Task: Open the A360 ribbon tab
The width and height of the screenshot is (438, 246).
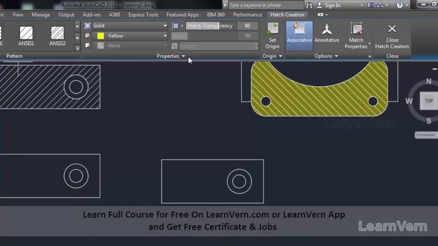Action: pos(114,14)
